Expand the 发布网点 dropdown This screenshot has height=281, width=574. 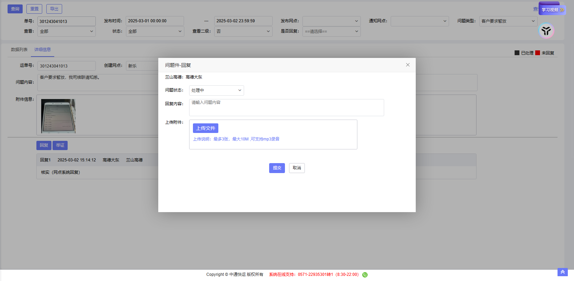(331, 21)
